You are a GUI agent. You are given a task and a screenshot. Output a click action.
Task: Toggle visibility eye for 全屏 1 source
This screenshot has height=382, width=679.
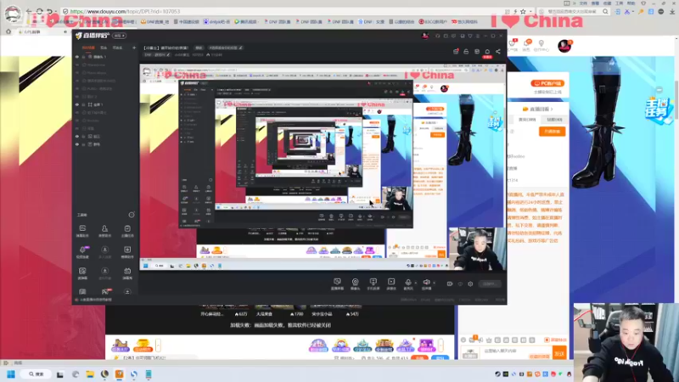point(77,104)
